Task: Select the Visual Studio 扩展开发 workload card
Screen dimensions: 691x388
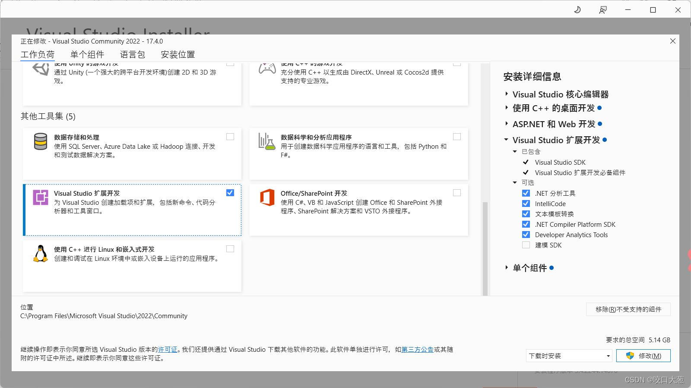Action: click(x=132, y=210)
